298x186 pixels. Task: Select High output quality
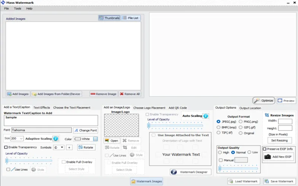coord(220,153)
